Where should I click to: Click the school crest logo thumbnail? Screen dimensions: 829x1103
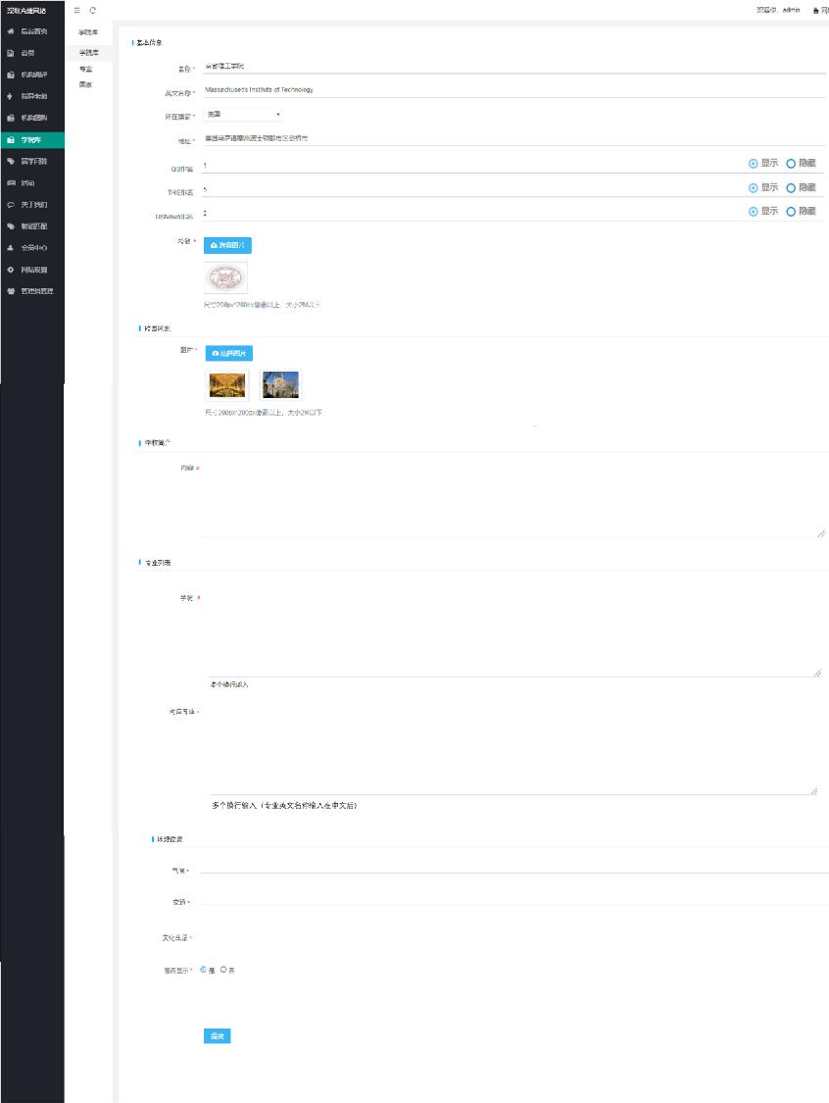click(225, 277)
